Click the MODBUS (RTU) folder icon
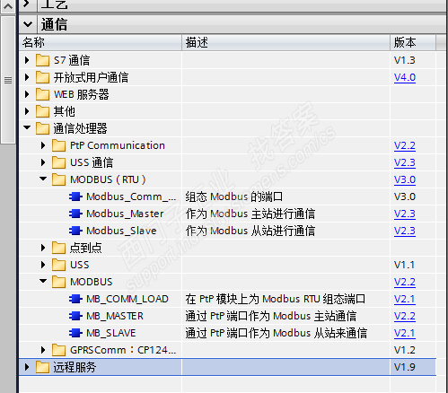Screen dimensions: 448x393 point(58,179)
